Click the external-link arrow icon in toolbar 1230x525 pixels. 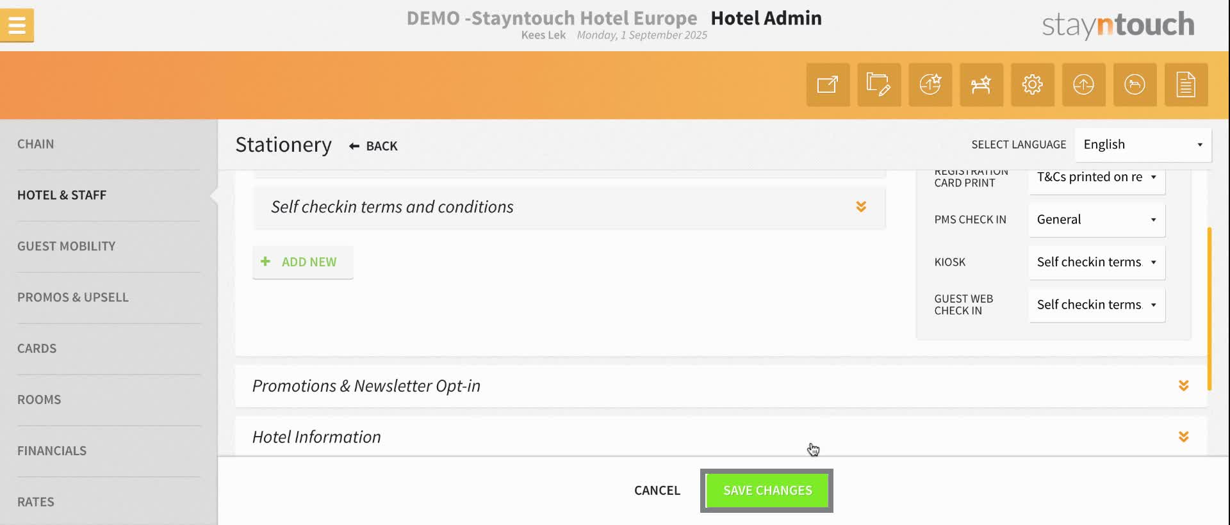[x=828, y=85]
